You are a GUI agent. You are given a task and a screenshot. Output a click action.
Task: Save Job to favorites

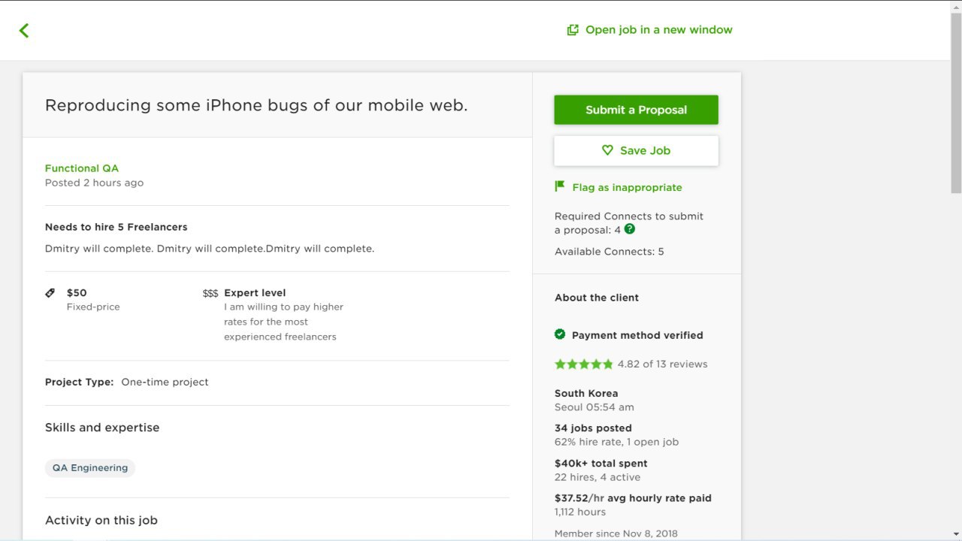pyautogui.click(x=636, y=150)
